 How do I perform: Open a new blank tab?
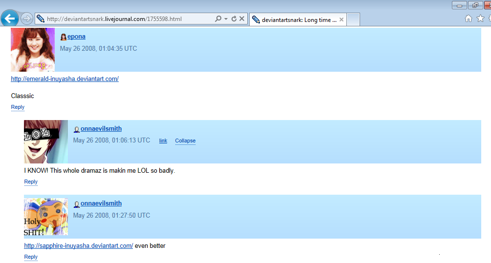point(353,20)
